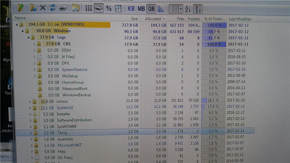Expand the winsxs folder
Viewport: 290px width, 163px height.
click(x=30, y=102)
